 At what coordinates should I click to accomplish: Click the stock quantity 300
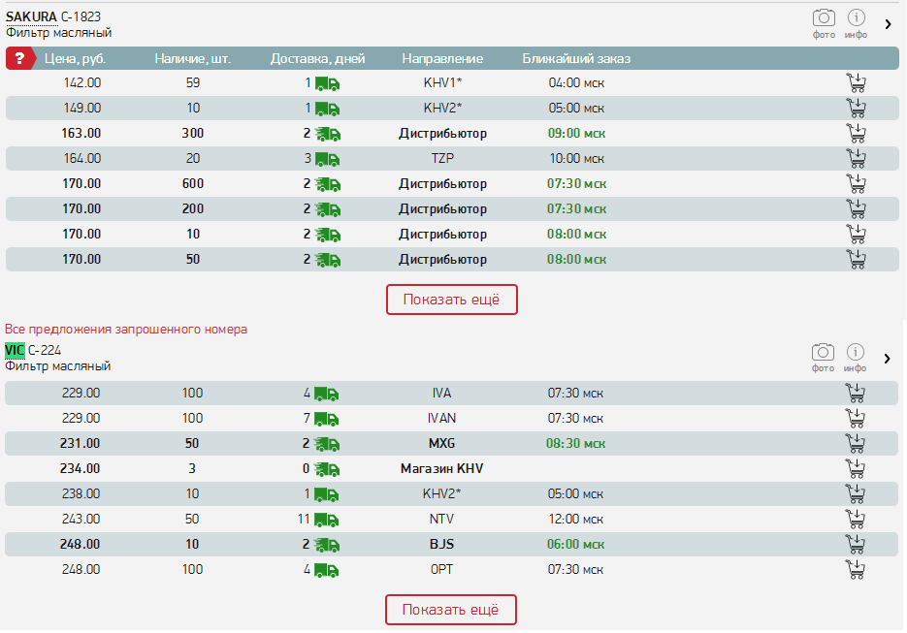pos(193,134)
